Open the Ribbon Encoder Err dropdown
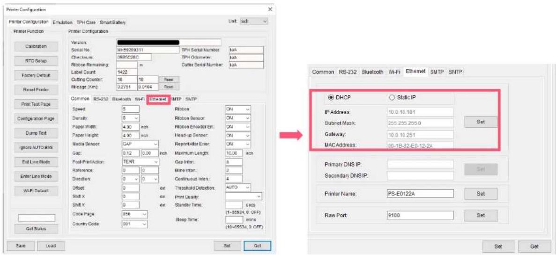 point(238,126)
